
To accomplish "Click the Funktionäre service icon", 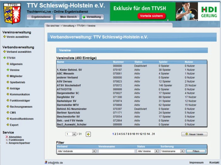I will [x=7, y=140].
